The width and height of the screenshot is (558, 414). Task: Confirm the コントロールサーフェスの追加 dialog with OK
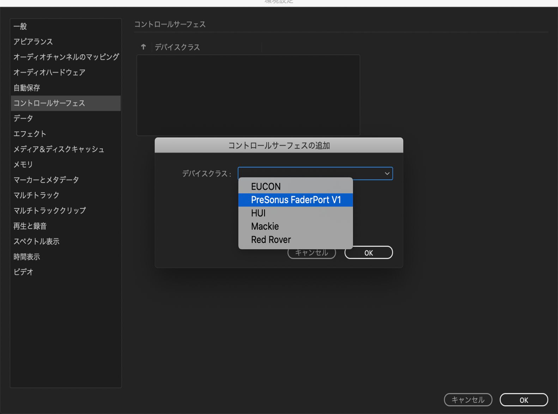point(369,253)
